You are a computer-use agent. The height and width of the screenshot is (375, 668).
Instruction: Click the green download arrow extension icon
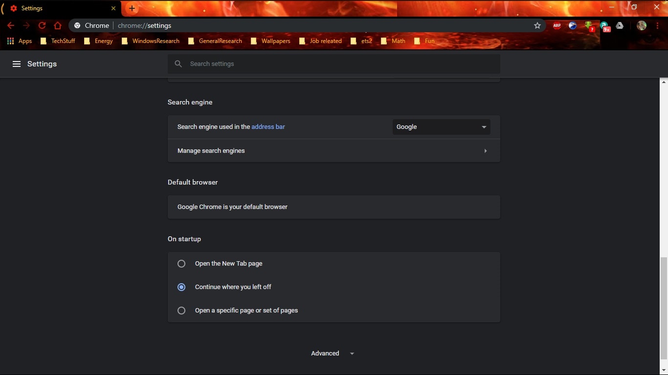(589, 25)
